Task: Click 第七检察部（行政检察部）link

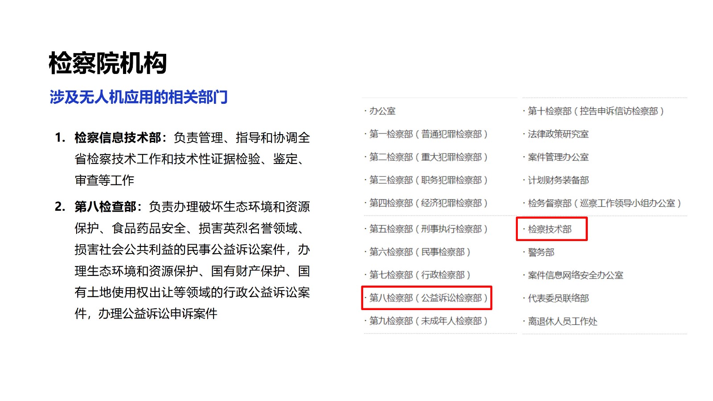Action: pyautogui.click(x=419, y=275)
